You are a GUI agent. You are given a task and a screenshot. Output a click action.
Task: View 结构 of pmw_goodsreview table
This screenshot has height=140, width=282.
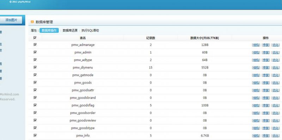tap(256, 121)
